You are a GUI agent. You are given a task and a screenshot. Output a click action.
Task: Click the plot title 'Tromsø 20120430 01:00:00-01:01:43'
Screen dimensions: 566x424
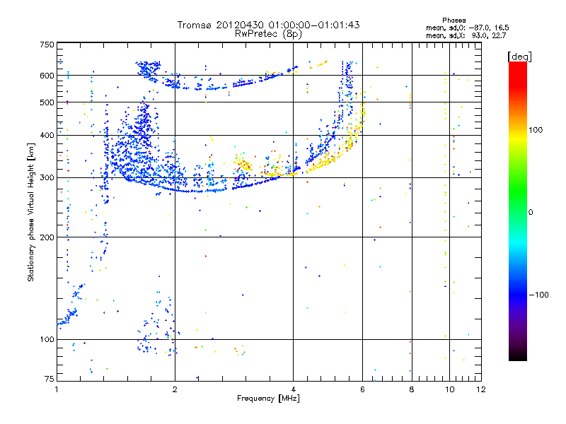[x=268, y=25]
